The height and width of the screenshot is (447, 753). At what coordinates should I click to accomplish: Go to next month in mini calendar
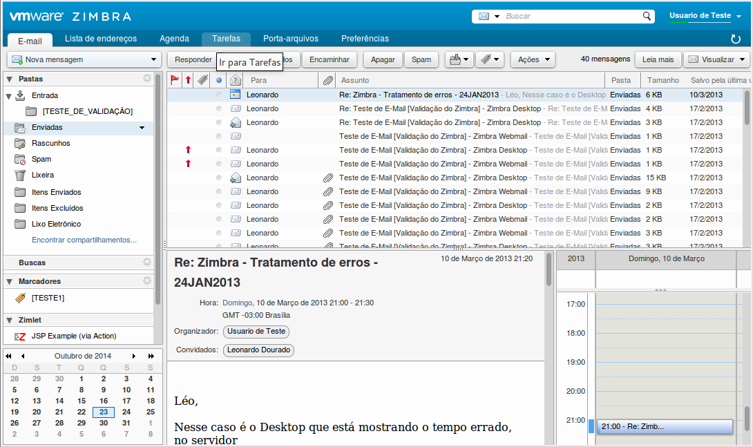[134, 356]
